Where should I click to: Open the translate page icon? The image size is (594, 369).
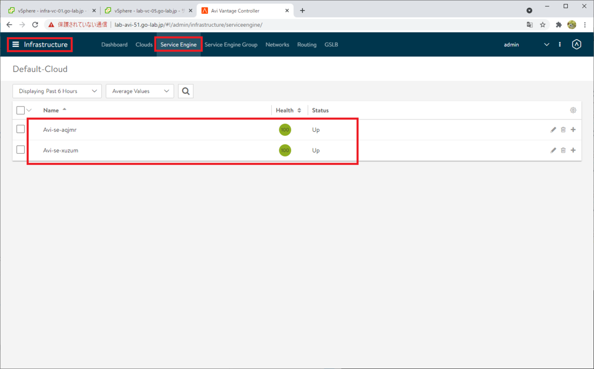coord(530,24)
